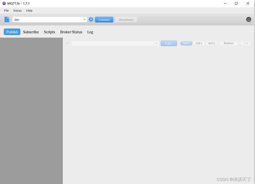
Task: Switch to the Broker Status tab
Action: click(71, 32)
